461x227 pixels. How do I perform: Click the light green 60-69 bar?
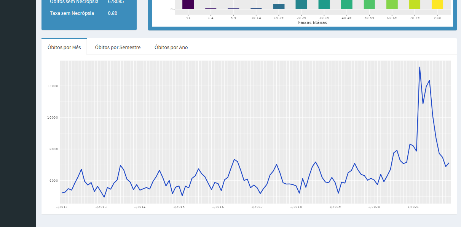392,5
